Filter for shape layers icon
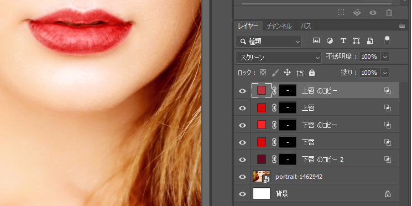This screenshot has width=412, height=206. click(x=356, y=41)
